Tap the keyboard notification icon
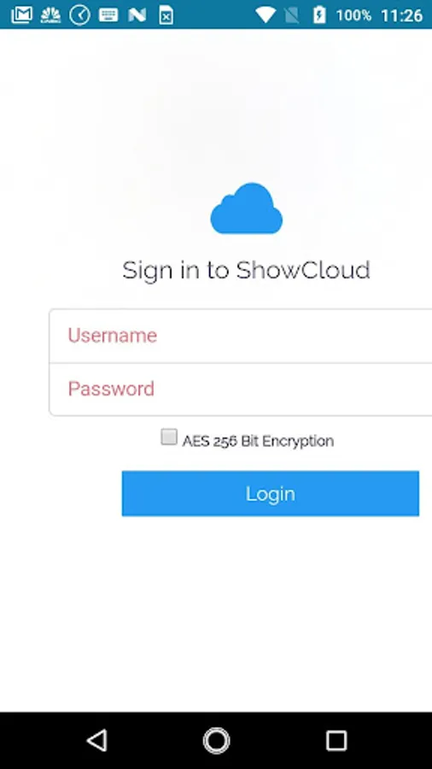This screenshot has width=432, height=769. [108, 15]
